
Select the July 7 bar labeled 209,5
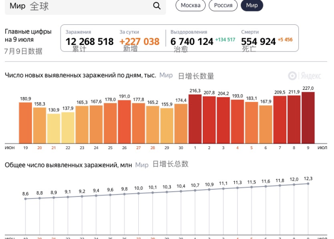pyautogui.click(x=280, y=119)
